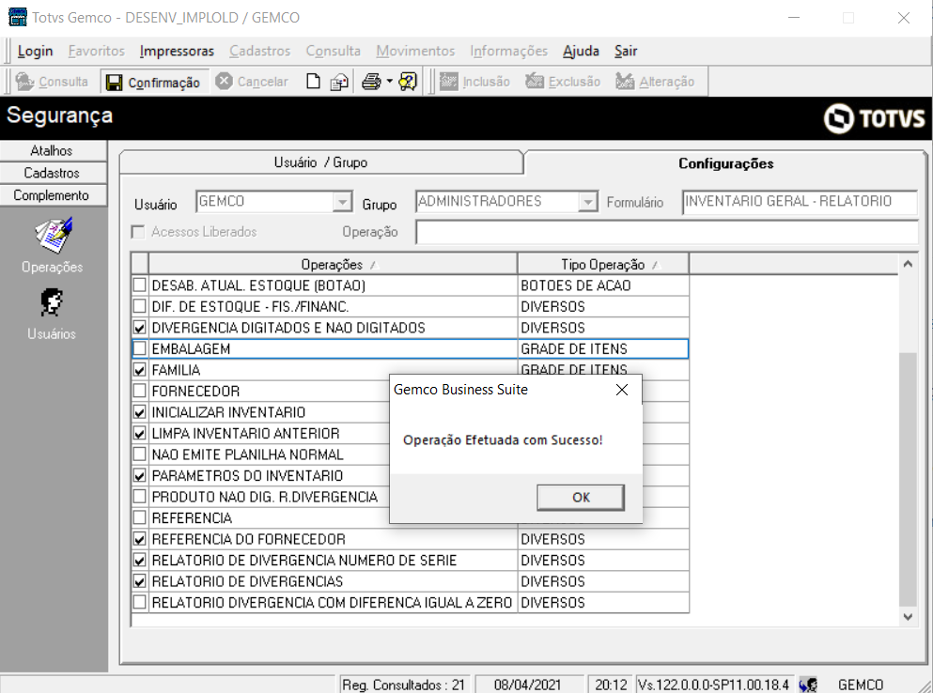Click the Cancelar toolbar button

252,82
